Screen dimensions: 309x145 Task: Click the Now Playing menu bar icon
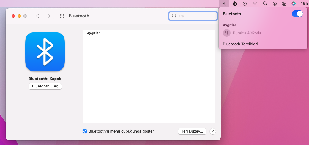pyautogui.click(x=245, y=4)
